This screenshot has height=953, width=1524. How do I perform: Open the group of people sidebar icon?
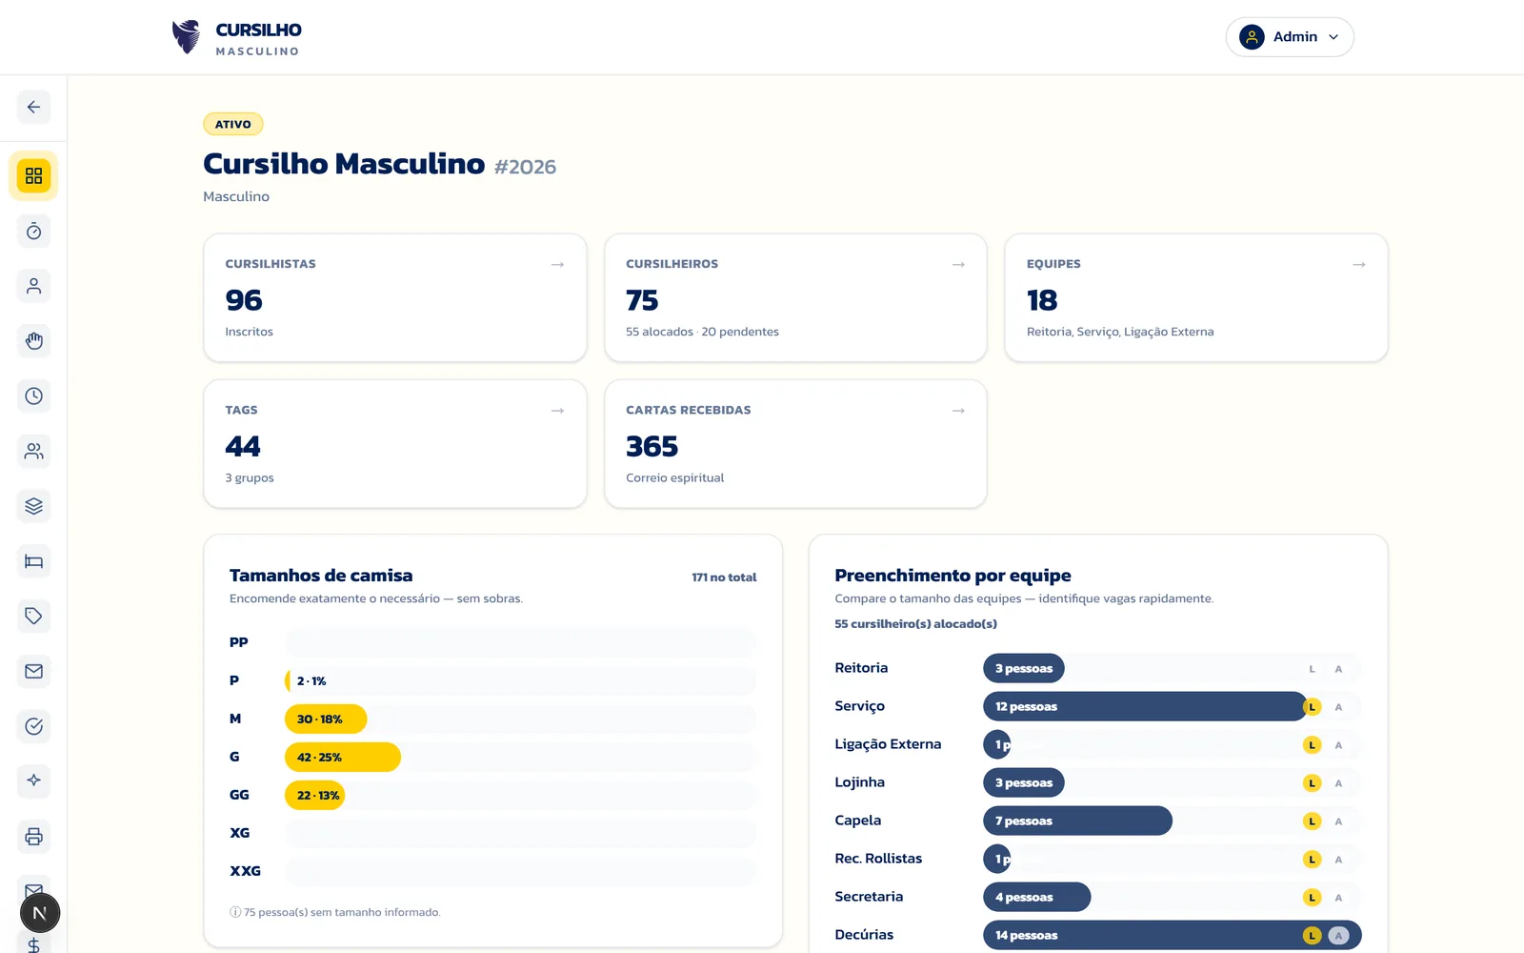(x=33, y=451)
